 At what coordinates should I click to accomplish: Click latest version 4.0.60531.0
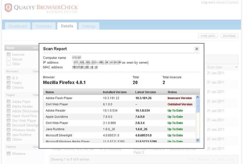coord(143,135)
